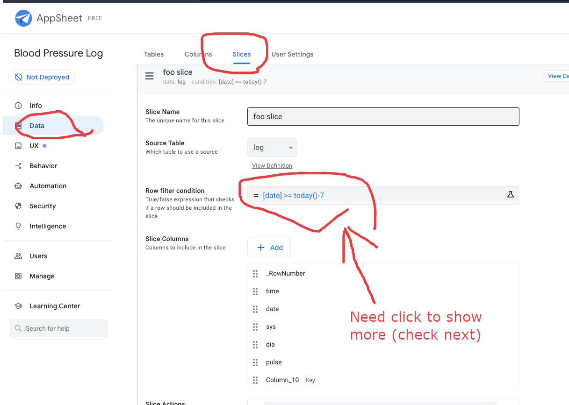Open the View Definition link
The image size is (569, 405).
coord(272,166)
